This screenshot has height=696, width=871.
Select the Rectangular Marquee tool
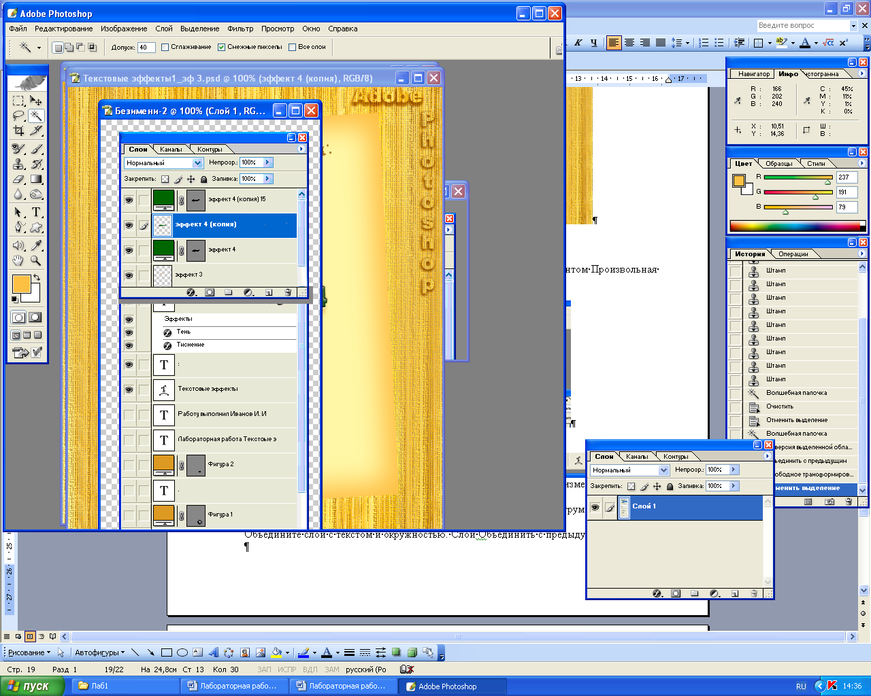point(18,101)
